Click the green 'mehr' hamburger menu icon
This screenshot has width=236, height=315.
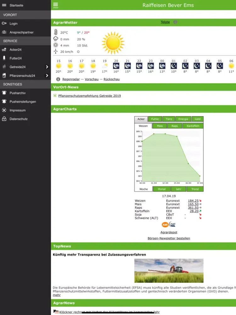point(56,5)
